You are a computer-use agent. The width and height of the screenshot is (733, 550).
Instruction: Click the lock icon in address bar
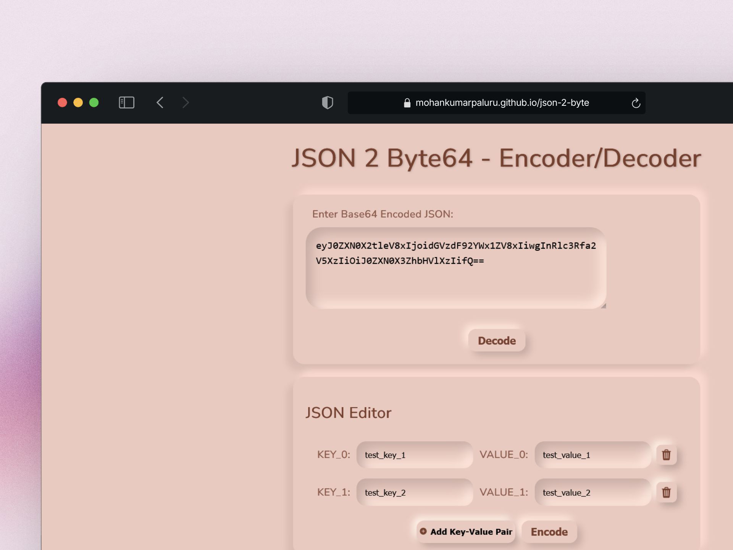point(407,103)
